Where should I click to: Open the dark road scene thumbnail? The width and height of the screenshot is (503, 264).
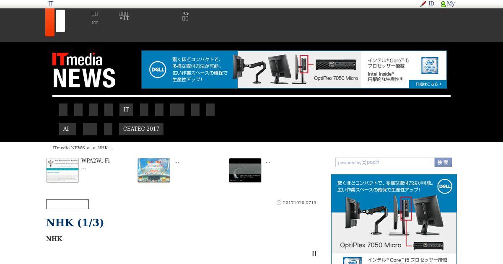pyautogui.click(x=245, y=170)
